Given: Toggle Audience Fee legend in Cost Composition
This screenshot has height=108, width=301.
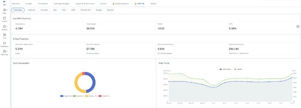Looking at the screenshot, I should click(91, 96).
